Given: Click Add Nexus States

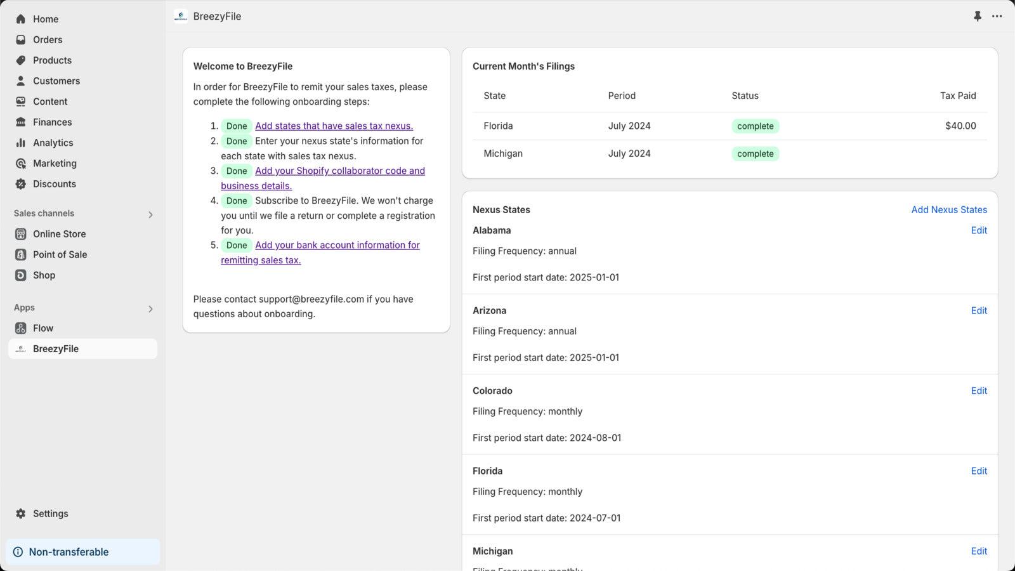Looking at the screenshot, I should point(949,209).
